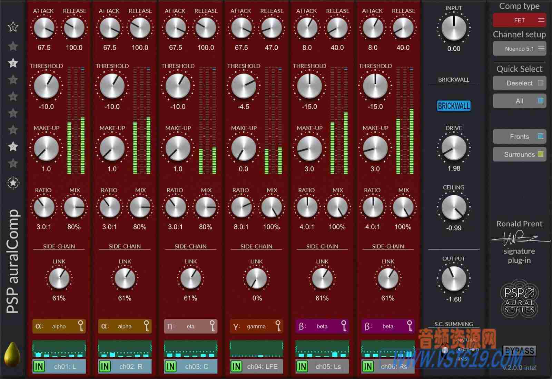The height and width of the screenshot is (379, 552).
Task: Click the master INPUT knob
Action: click(454, 28)
